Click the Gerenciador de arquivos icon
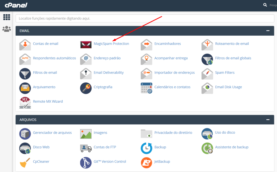This screenshot has width=277, height=172. click(25, 134)
